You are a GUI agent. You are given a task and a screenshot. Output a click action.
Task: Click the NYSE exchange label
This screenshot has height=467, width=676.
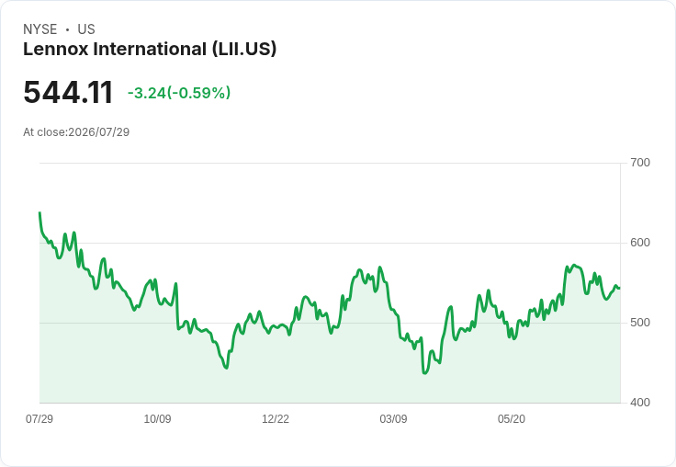40,29
